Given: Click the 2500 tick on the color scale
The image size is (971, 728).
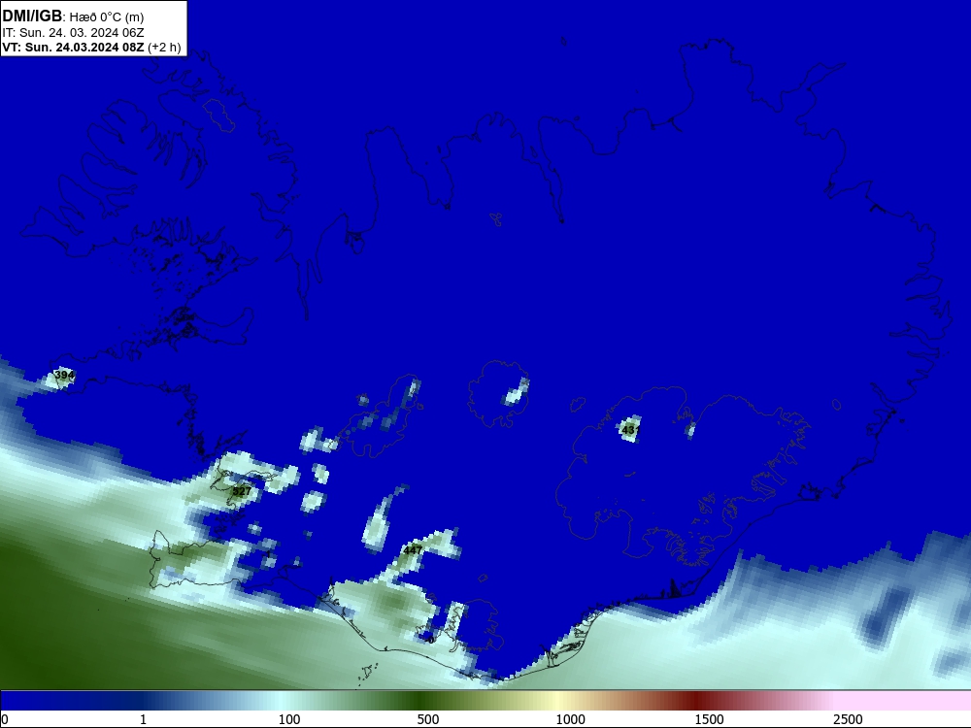Looking at the screenshot, I should point(848,719).
